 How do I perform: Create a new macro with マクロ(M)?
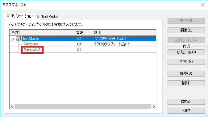click(x=186, y=62)
